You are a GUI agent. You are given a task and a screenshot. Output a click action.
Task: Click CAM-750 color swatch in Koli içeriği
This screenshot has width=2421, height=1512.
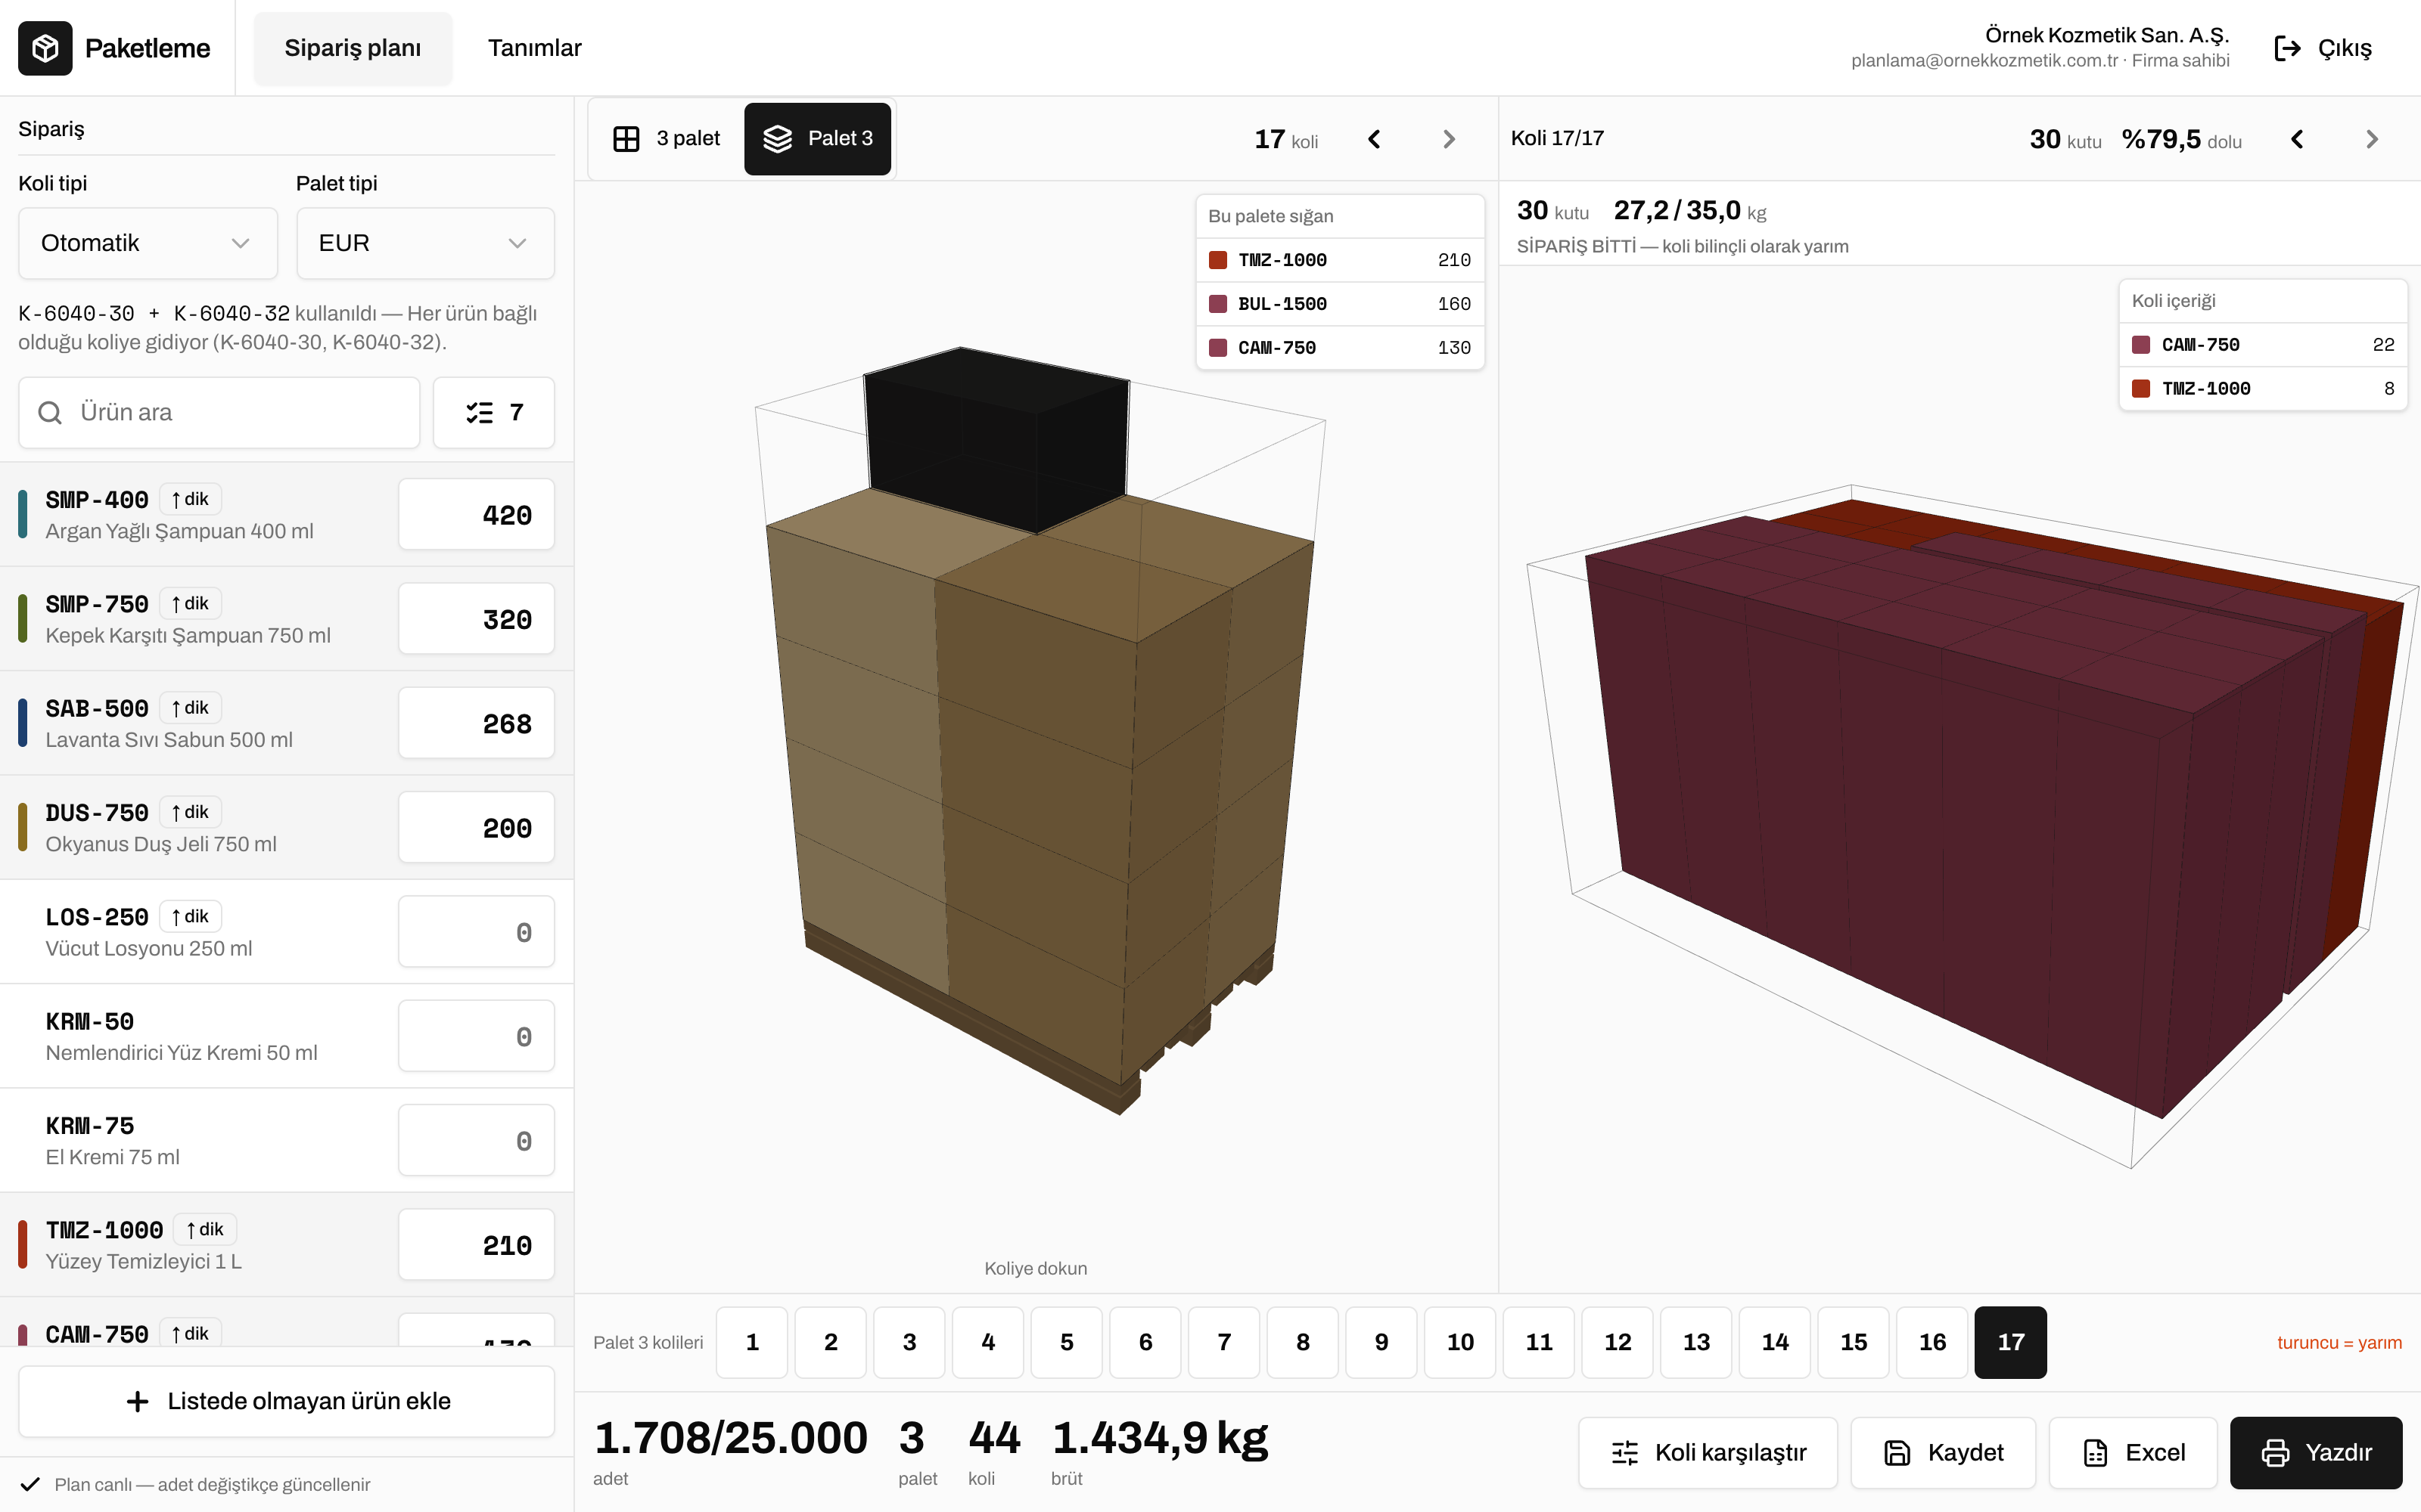click(x=2141, y=345)
